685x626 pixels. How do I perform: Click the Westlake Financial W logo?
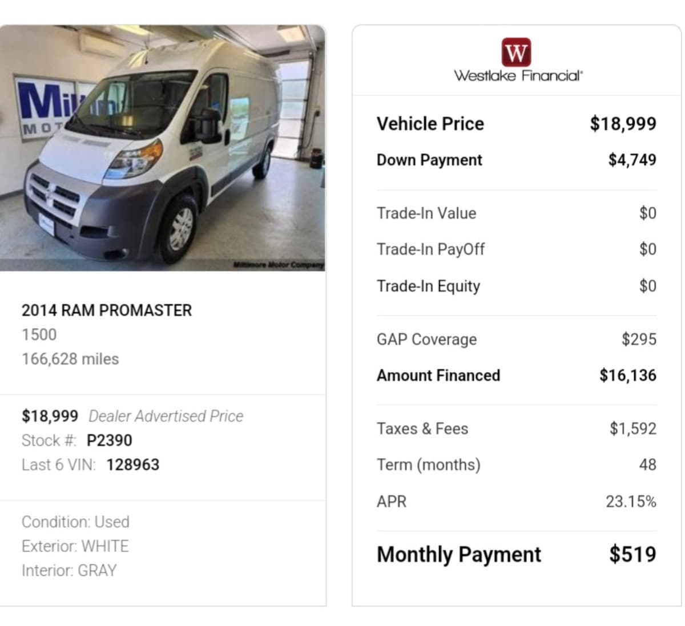[x=516, y=52]
